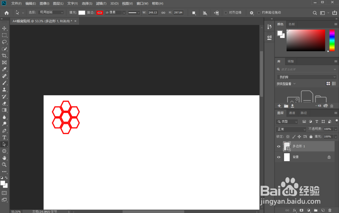Click the hue spectrum slider
The width and height of the screenshot is (339, 213).
point(332,41)
